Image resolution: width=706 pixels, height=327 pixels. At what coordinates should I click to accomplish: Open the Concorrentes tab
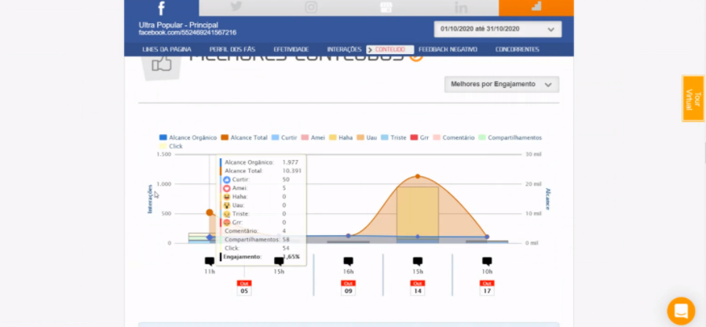tap(517, 49)
